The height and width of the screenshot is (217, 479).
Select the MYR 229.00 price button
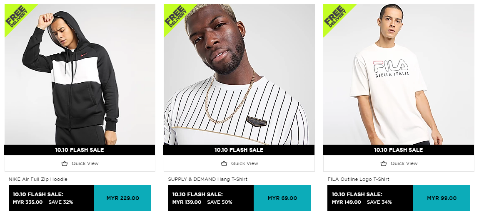coord(122,198)
